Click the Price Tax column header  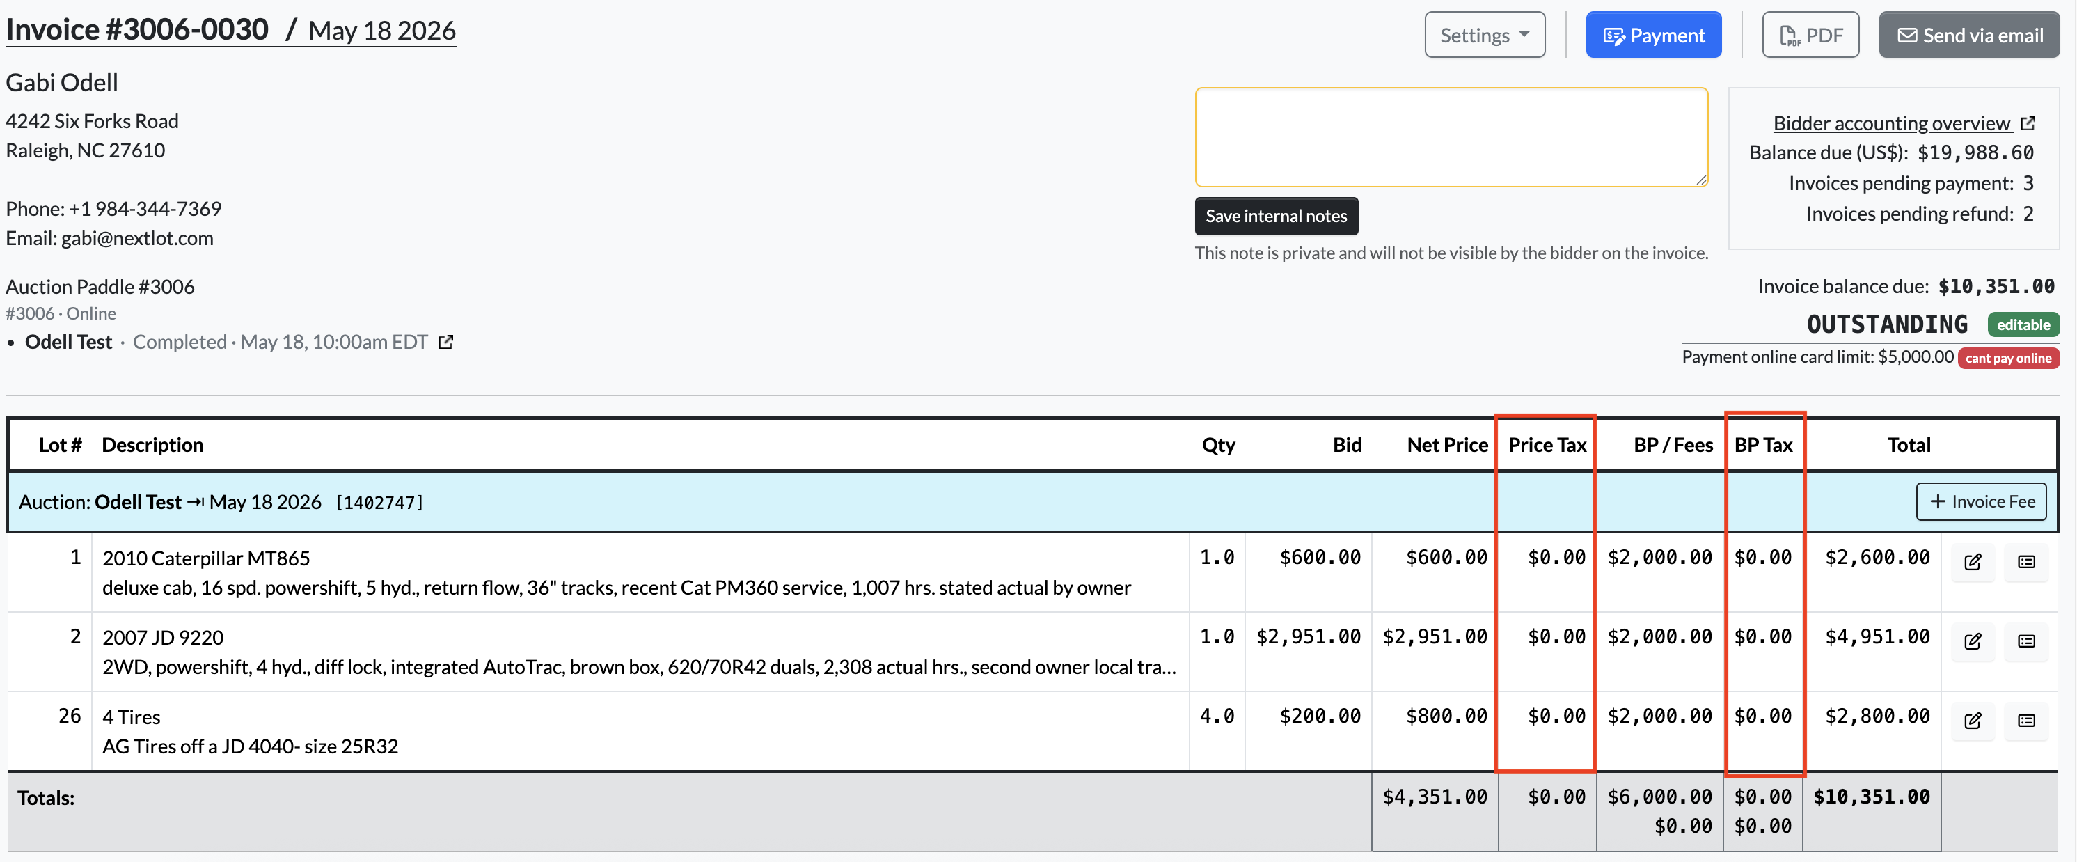[1547, 445]
